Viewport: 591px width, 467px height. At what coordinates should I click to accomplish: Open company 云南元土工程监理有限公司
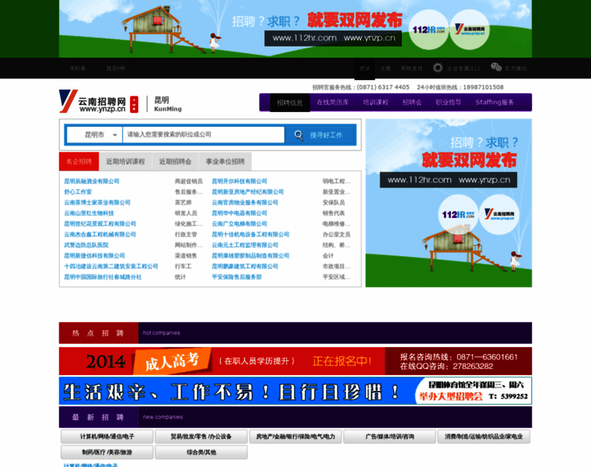click(245, 245)
